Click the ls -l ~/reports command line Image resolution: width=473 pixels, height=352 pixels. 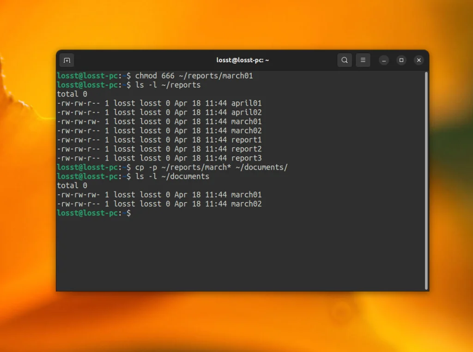(x=168, y=85)
